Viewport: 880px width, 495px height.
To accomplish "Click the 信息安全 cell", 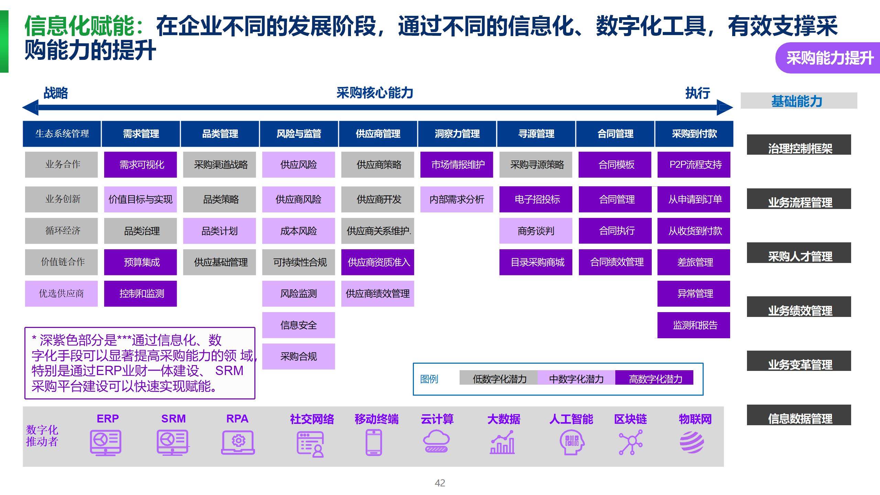I will pyautogui.click(x=299, y=325).
